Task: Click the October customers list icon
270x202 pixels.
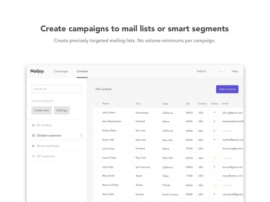Action: [x=33, y=136]
